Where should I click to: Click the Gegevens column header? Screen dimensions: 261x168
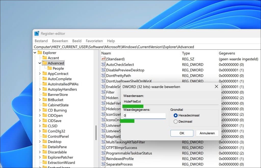pos(239,53)
